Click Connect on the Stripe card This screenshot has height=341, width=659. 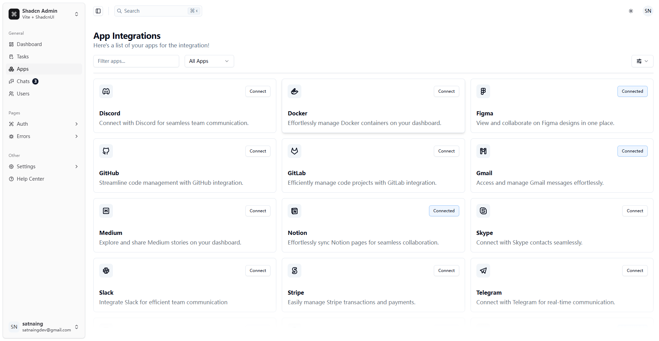tap(446, 271)
